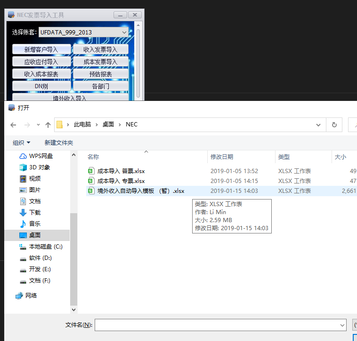This screenshot has width=357, height=341.
Task: Sort files by 类型 column
Action: pyautogui.click(x=303, y=157)
